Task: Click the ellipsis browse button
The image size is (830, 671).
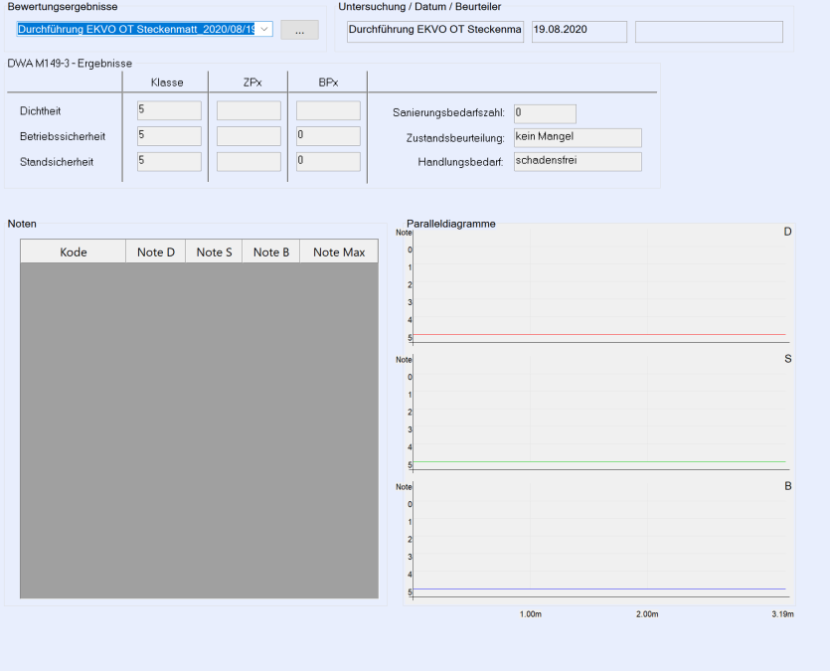Action: 299,31
